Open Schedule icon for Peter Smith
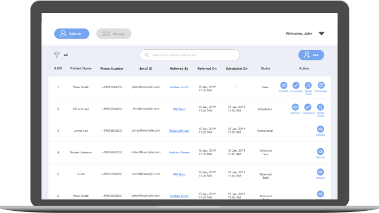This screenshot has width=379, height=213. (x=321, y=85)
